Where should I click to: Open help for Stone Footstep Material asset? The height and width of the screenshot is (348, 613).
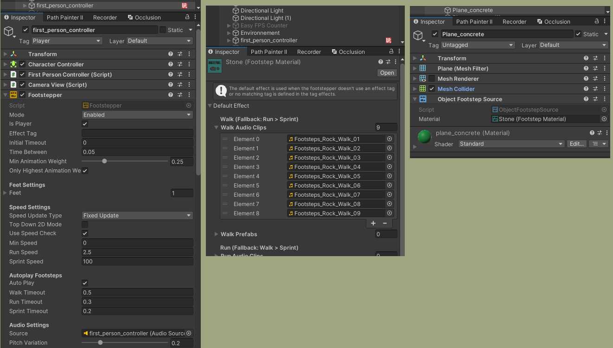pyautogui.click(x=381, y=62)
